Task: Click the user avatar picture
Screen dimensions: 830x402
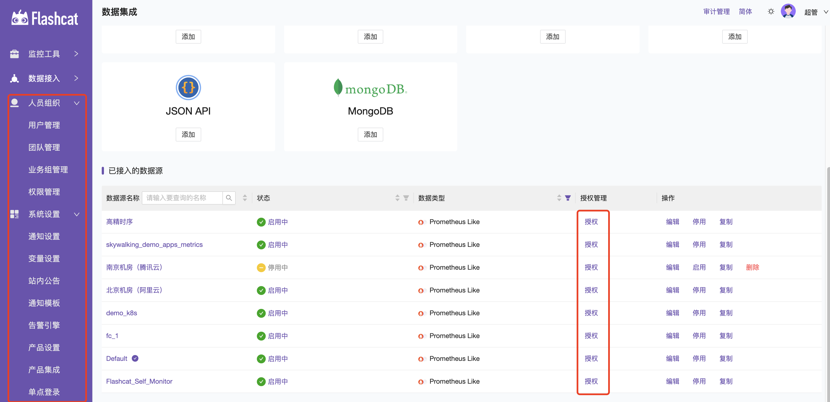Action: pos(788,12)
